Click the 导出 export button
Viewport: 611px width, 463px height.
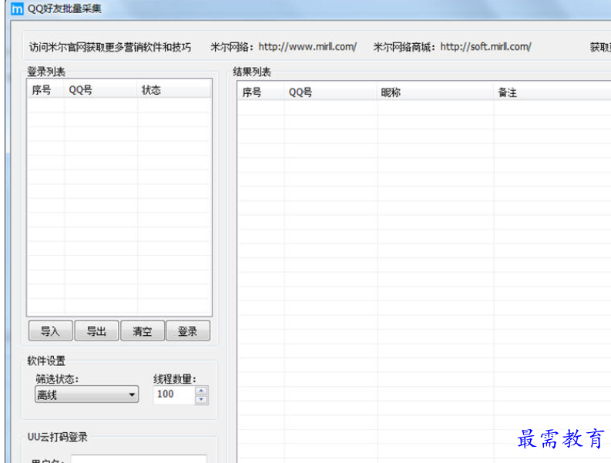click(x=96, y=331)
